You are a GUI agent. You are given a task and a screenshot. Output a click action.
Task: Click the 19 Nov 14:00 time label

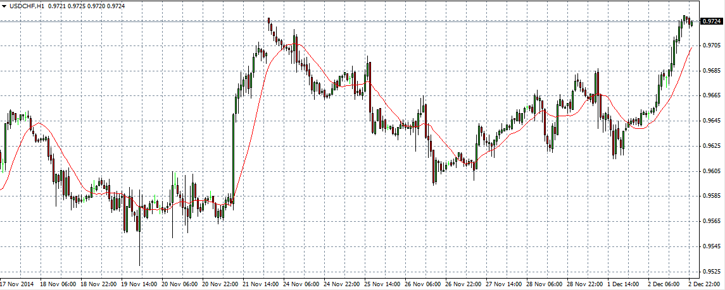141,284
